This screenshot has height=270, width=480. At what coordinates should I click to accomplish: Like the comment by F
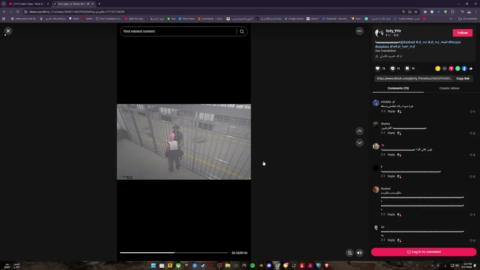click(x=471, y=177)
